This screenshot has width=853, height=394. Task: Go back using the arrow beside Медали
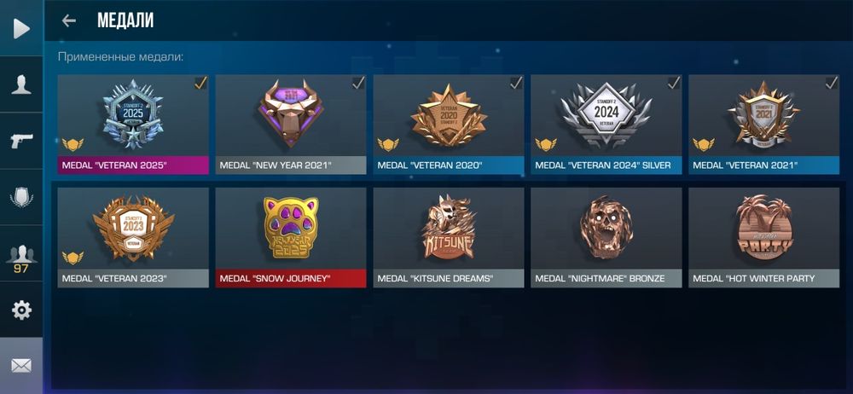pos(68,20)
